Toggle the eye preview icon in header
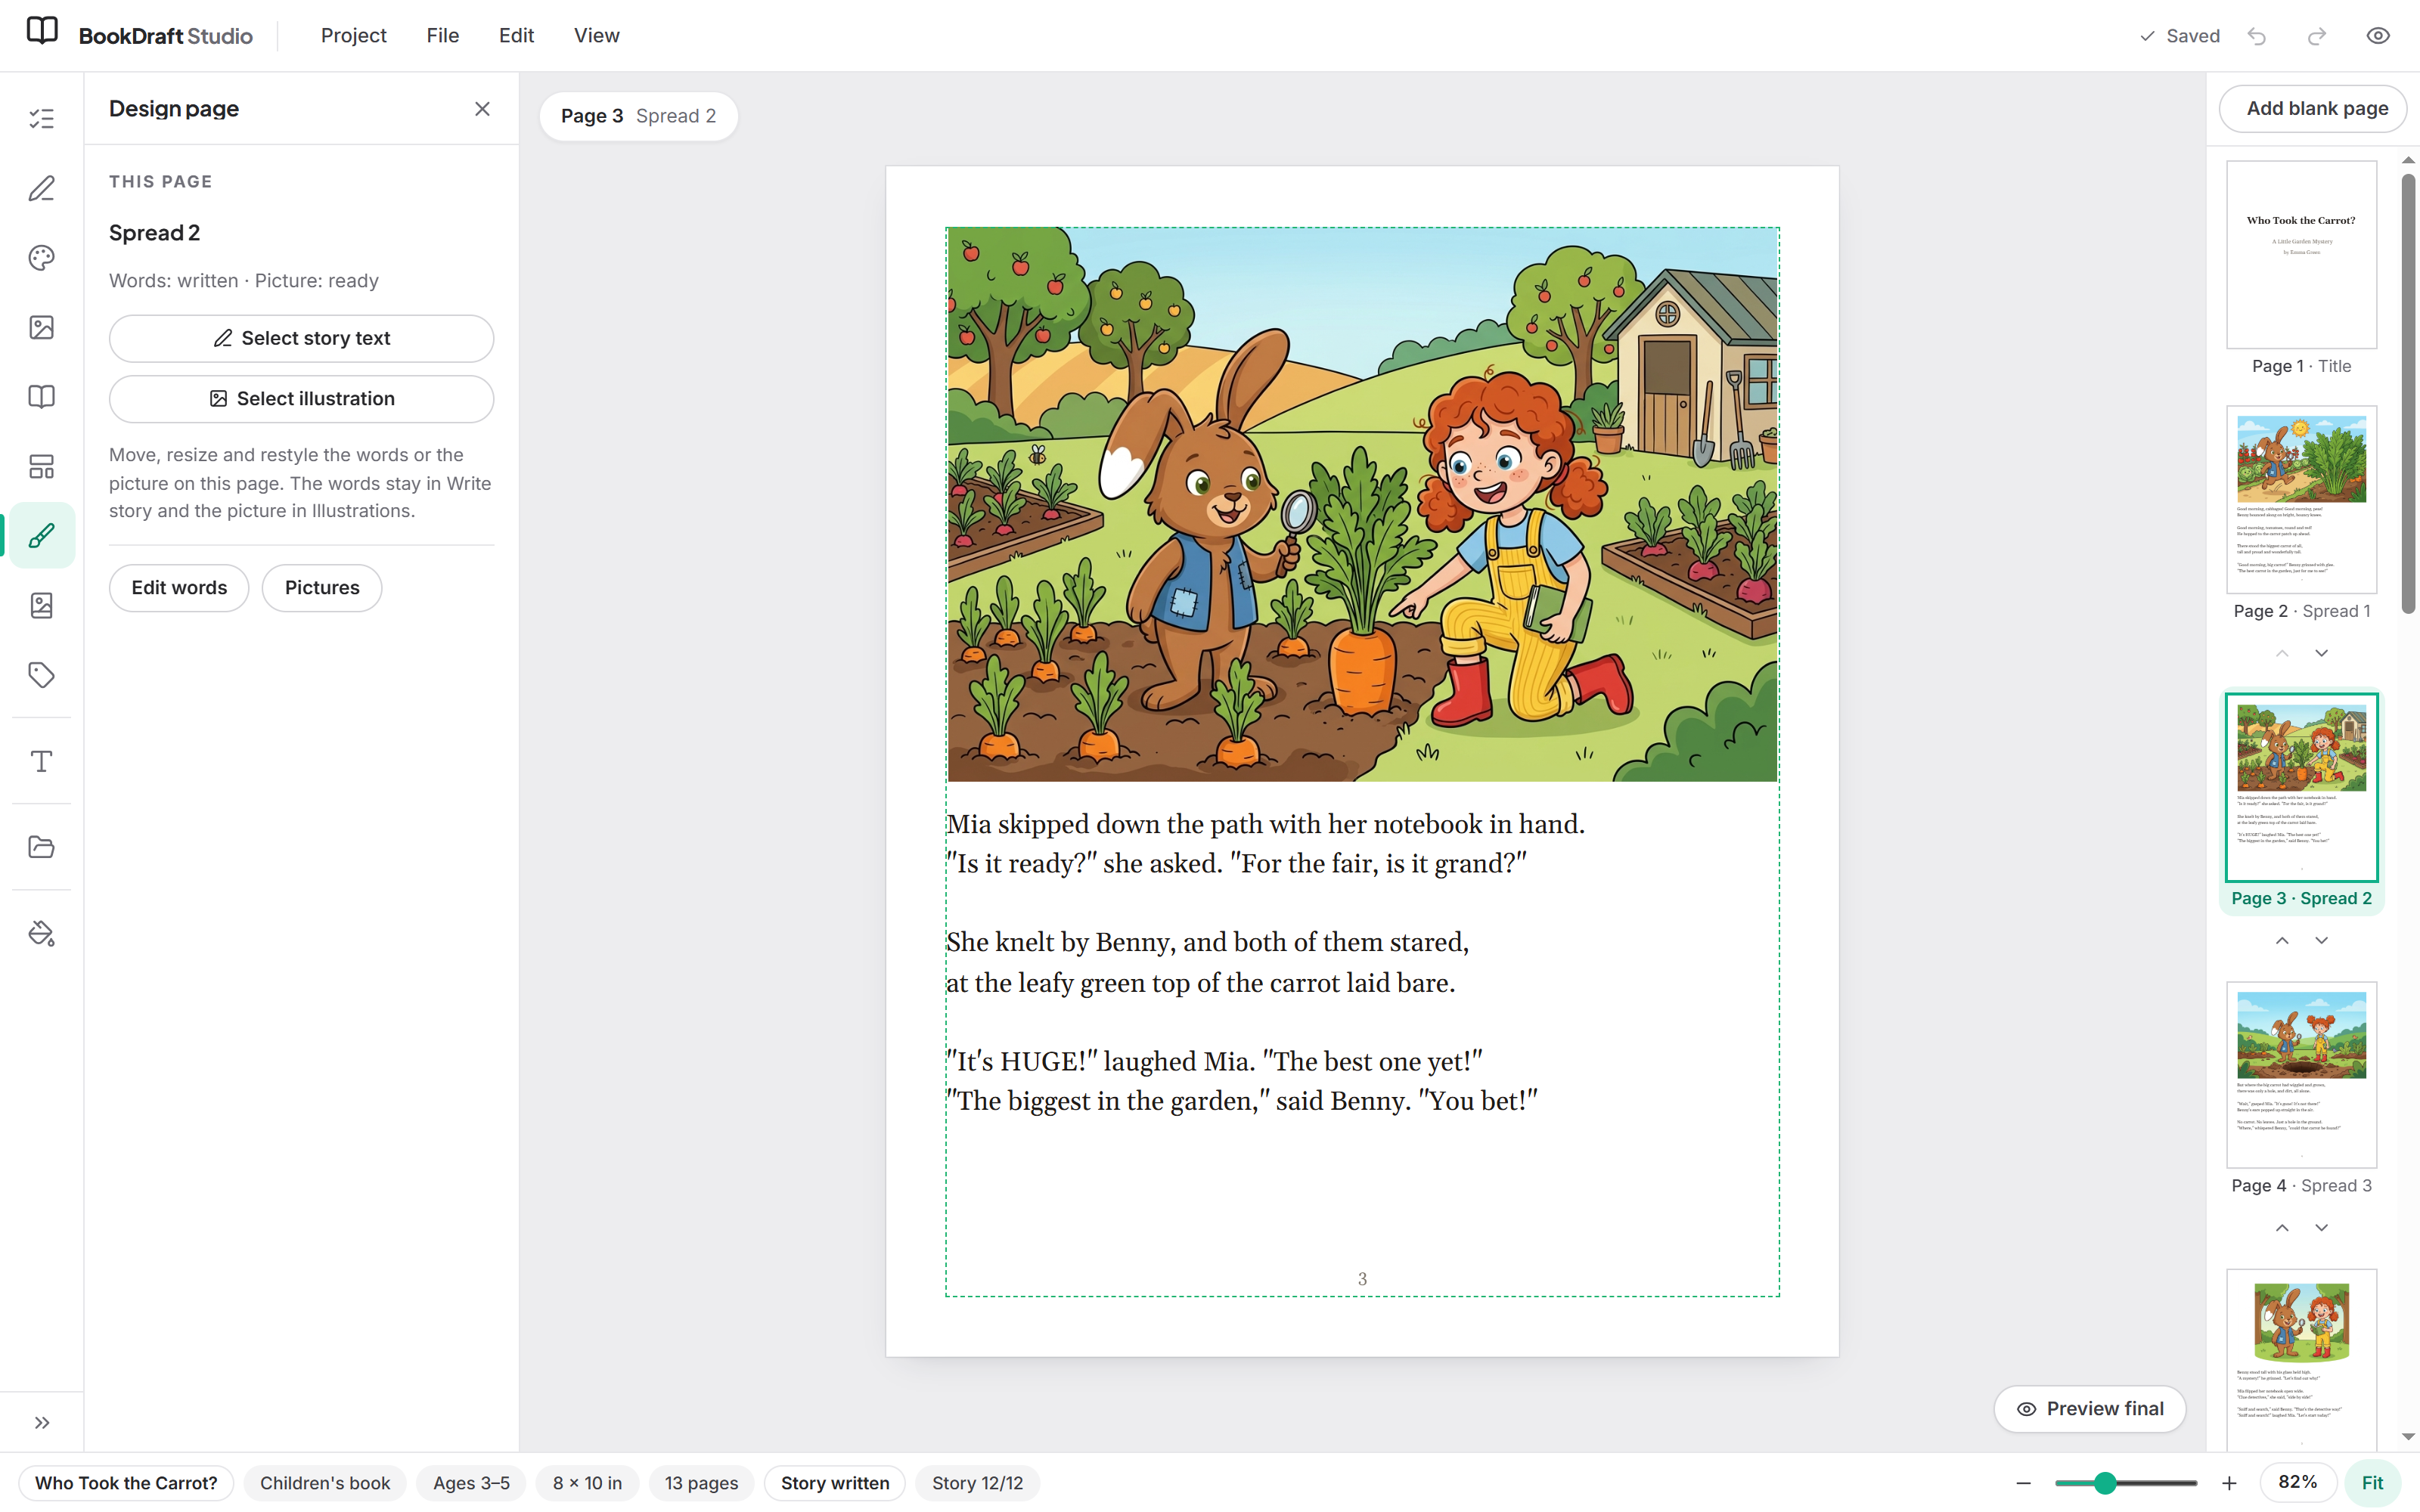 click(x=2378, y=36)
